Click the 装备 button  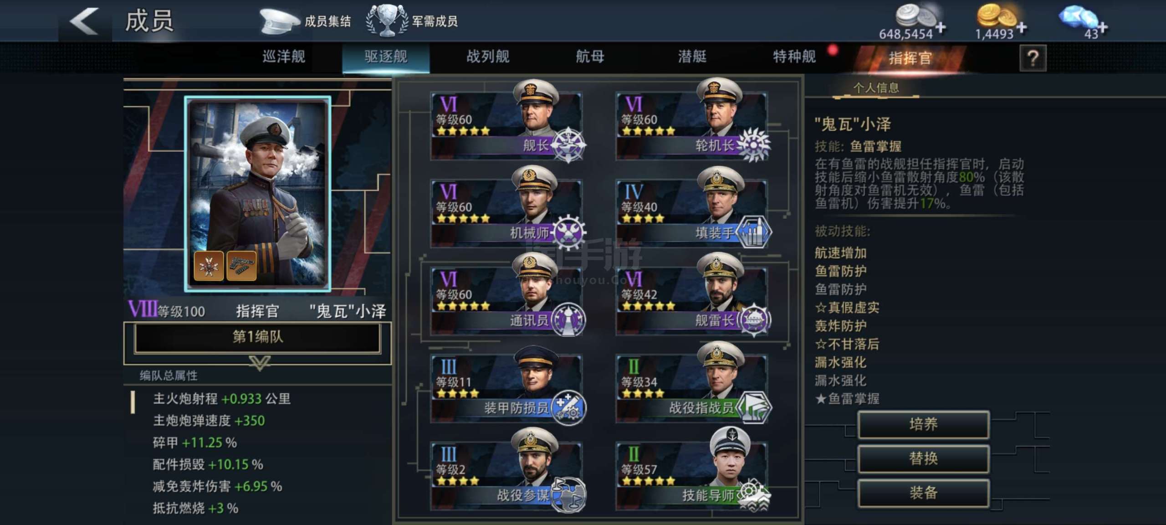tap(923, 493)
